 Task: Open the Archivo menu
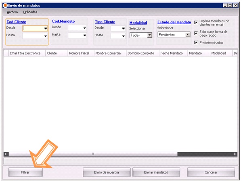click(12, 12)
